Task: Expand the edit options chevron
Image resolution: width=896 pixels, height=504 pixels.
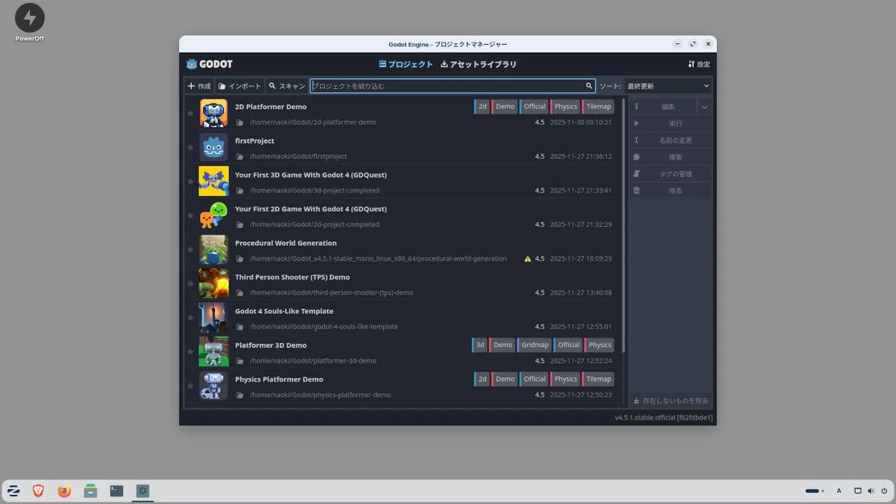Action: pyautogui.click(x=704, y=107)
